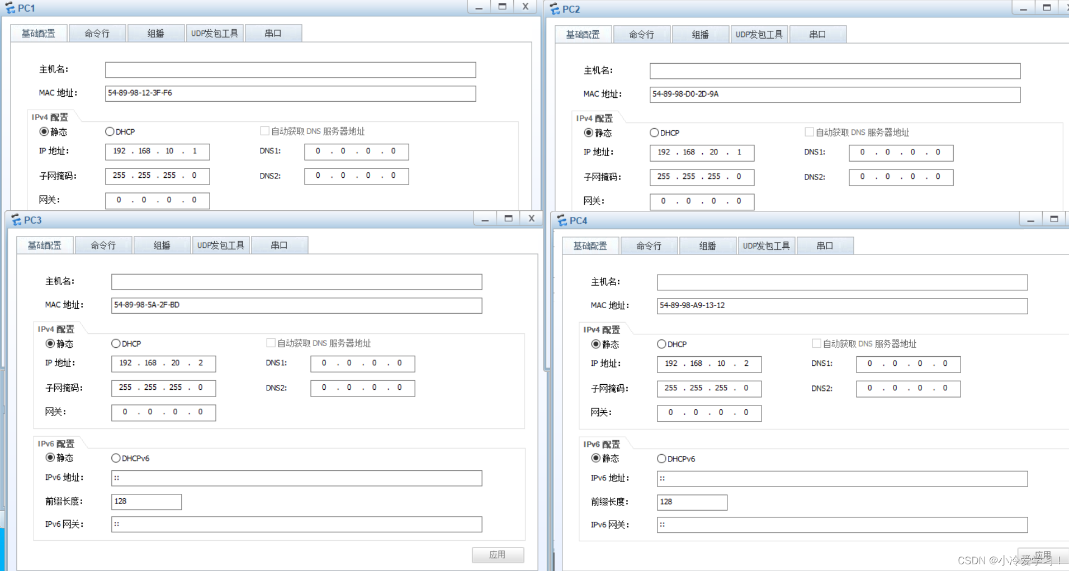Maximize the PC4 window
1069x571 pixels.
(1054, 219)
